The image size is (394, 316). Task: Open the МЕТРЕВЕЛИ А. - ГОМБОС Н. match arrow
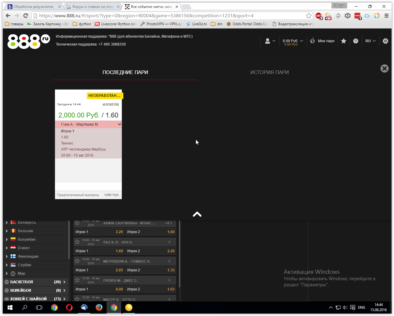(170, 261)
